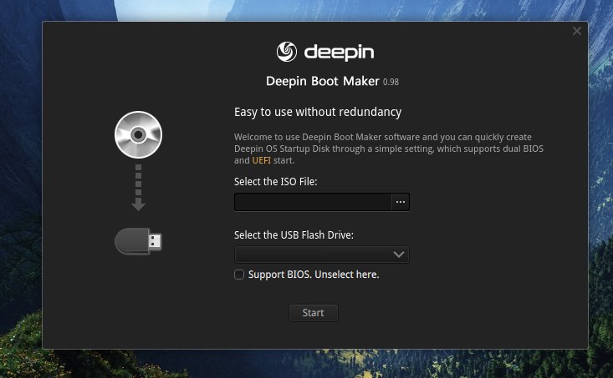Open the USB Flash Drive dropdown
Screen dimensions: 613x378
(321, 255)
